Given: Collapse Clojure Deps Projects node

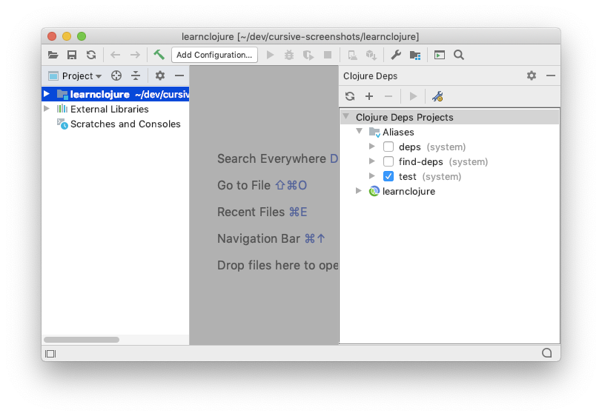Looking at the screenshot, I should coord(346,116).
